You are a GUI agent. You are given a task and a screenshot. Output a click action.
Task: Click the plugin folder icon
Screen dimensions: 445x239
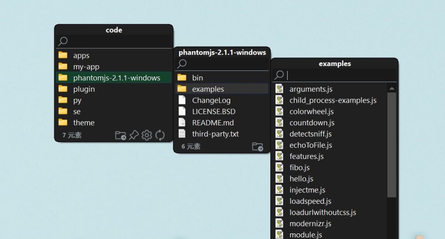point(63,89)
